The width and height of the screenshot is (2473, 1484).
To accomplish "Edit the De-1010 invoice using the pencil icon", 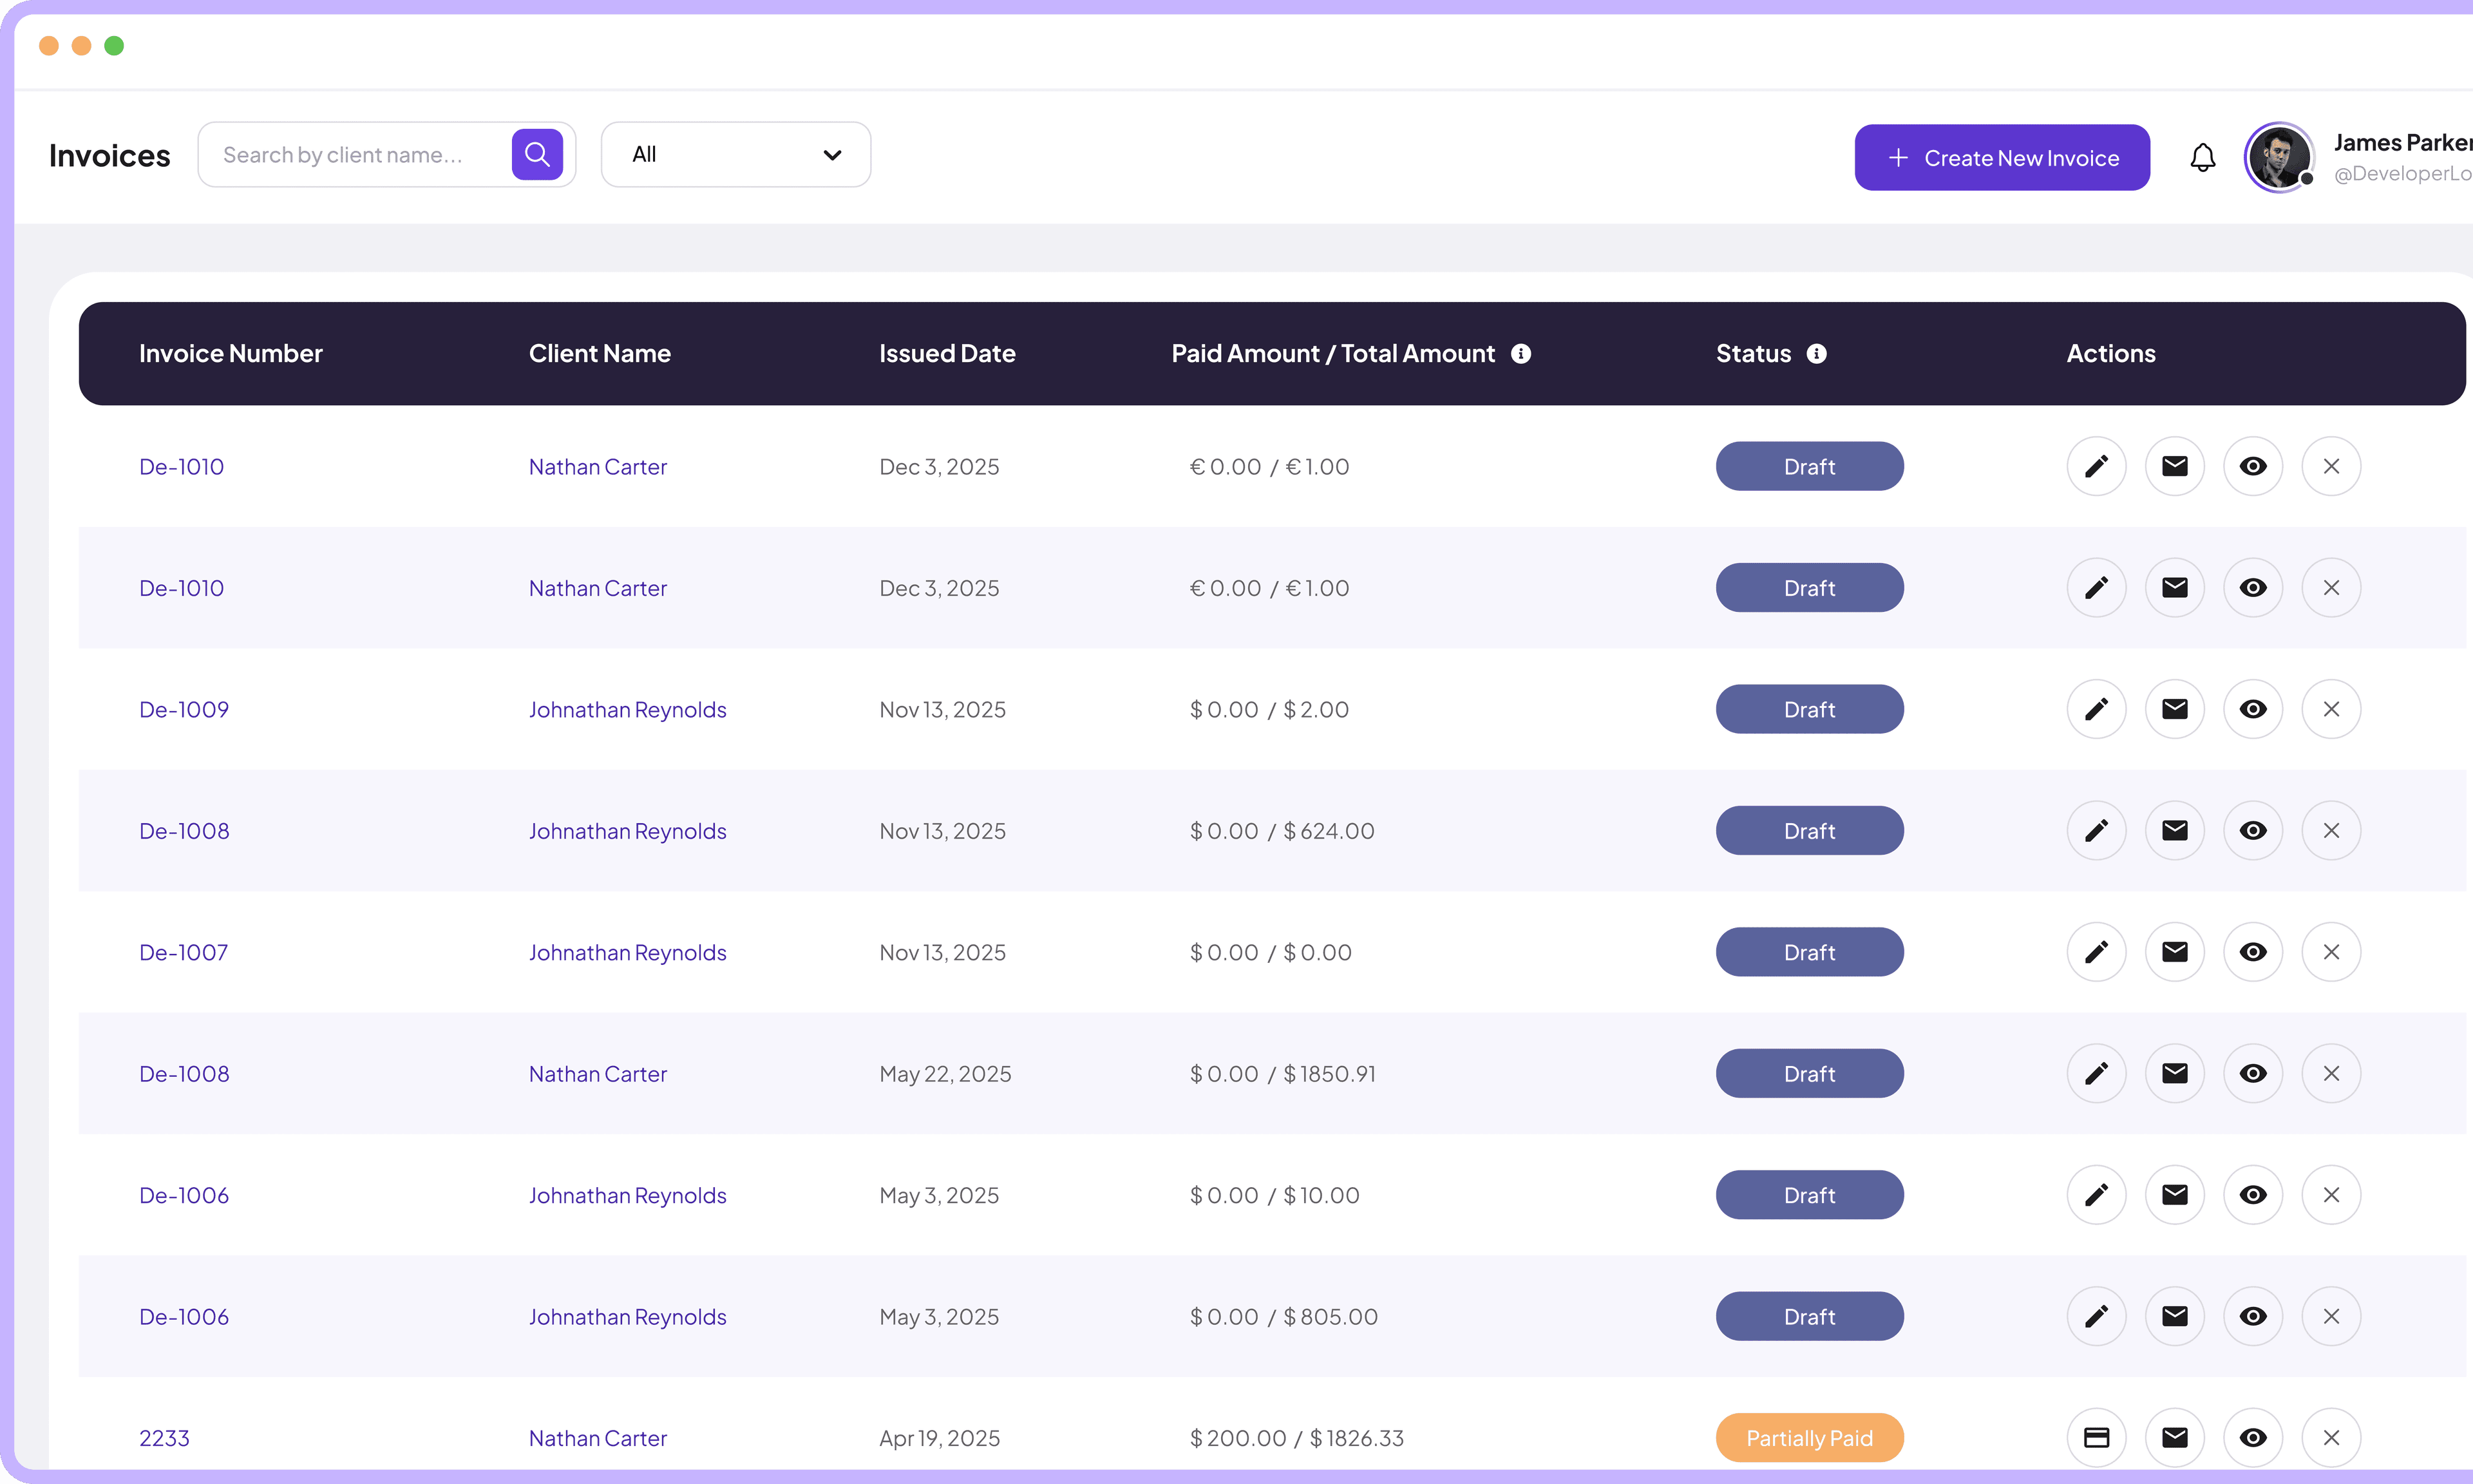I will 2097,466.
